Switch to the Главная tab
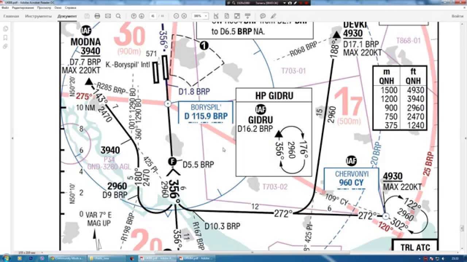 [x=11, y=16]
